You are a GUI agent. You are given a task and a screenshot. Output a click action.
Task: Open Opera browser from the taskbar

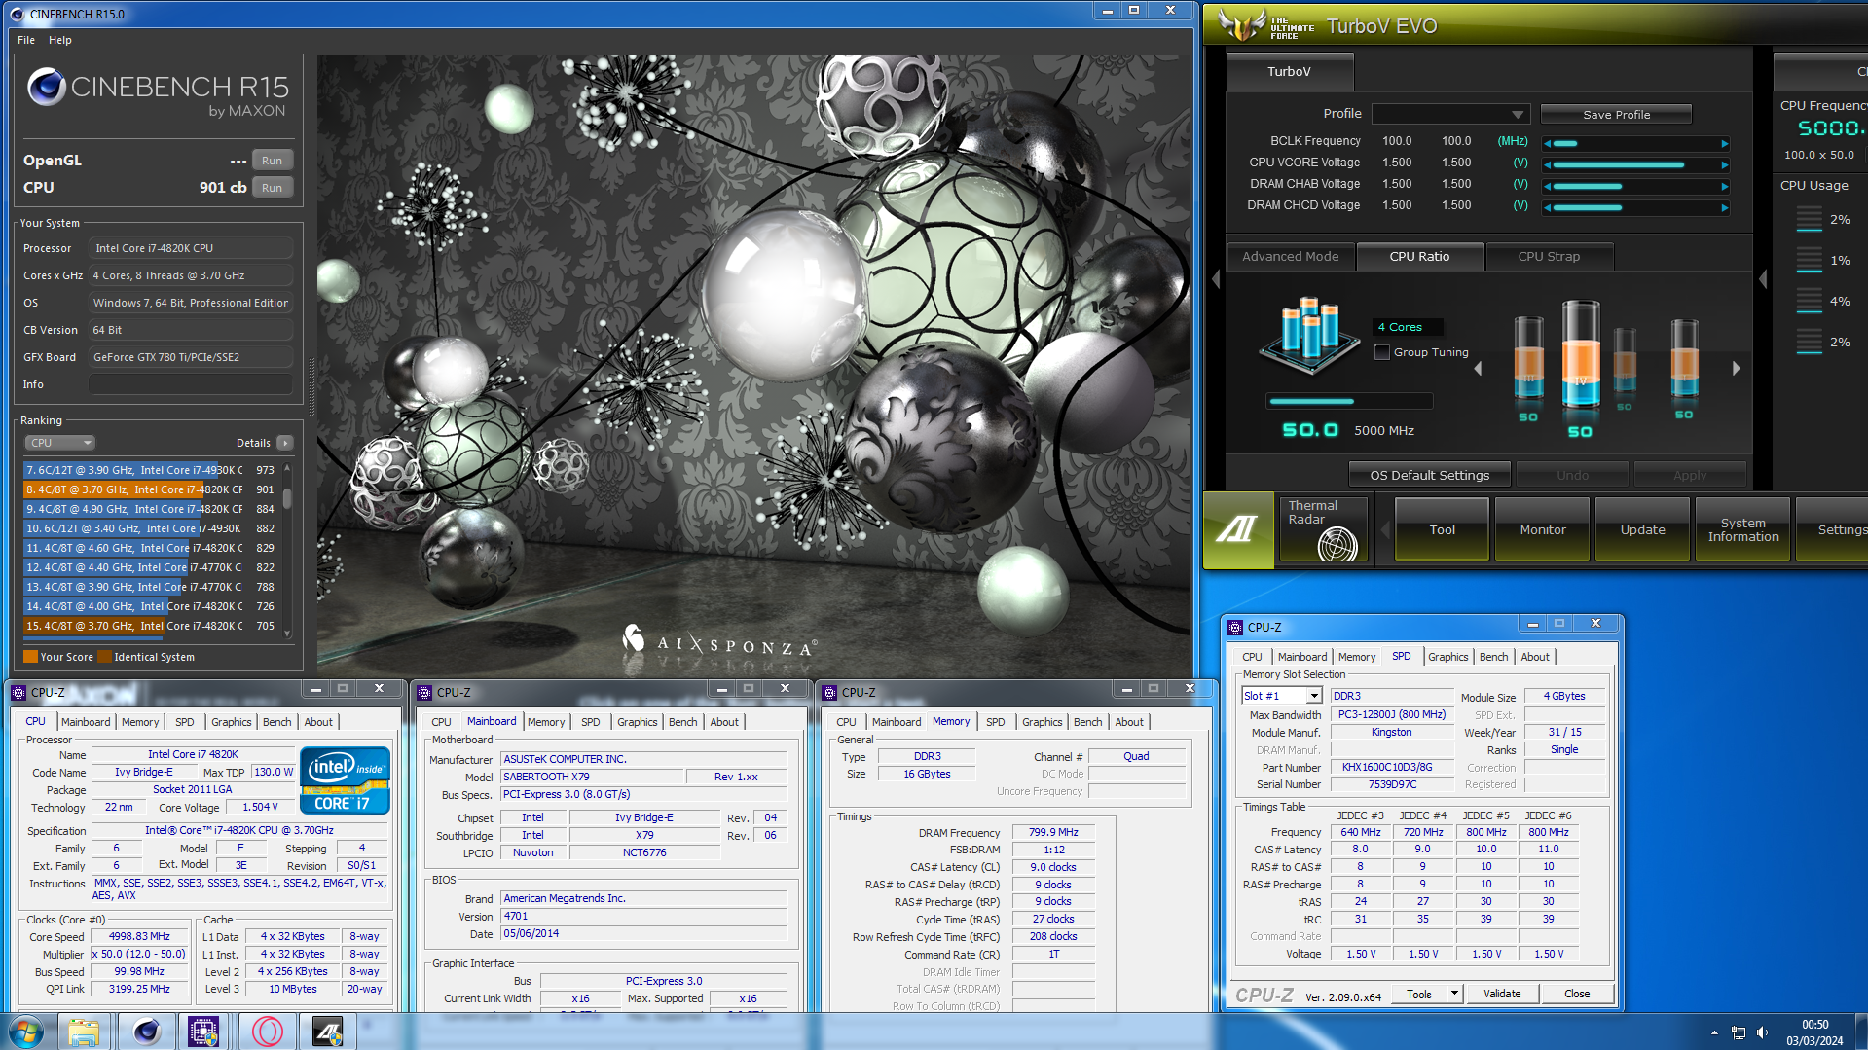(266, 1032)
